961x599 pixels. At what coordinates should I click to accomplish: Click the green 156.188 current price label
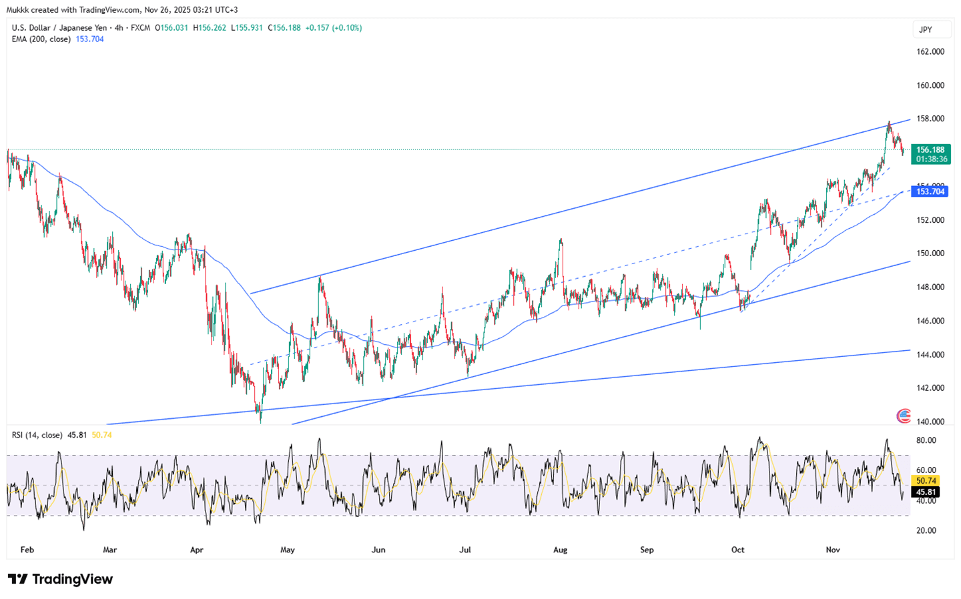[930, 150]
